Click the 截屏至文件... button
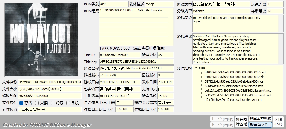286x129 pixels. coord(260,125)
